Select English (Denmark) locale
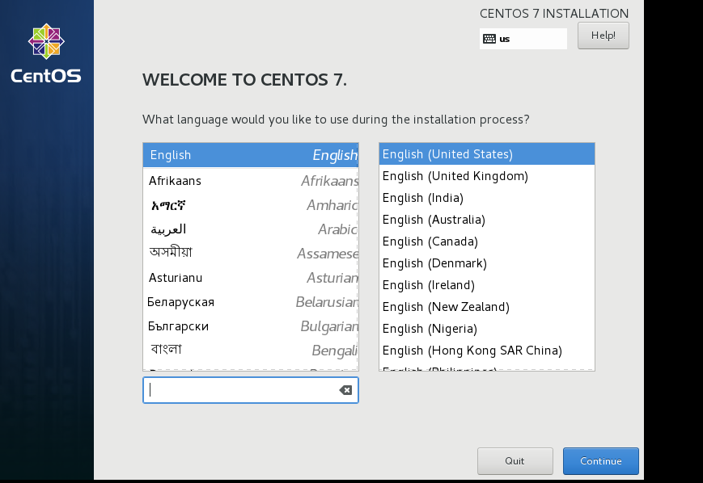The height and width of the screenshot is (483, 703). [487, 263]
